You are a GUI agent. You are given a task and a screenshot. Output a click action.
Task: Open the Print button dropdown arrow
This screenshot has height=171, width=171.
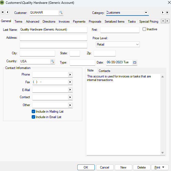coord(163,167)
